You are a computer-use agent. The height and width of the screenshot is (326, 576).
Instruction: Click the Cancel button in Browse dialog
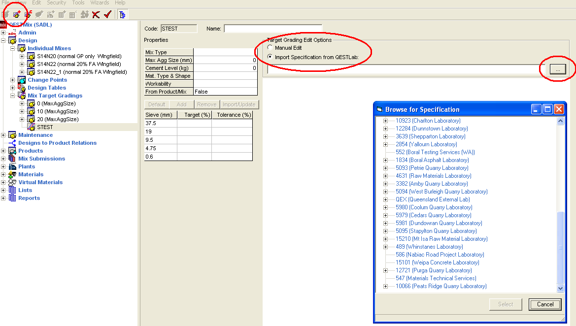(545, 304)
